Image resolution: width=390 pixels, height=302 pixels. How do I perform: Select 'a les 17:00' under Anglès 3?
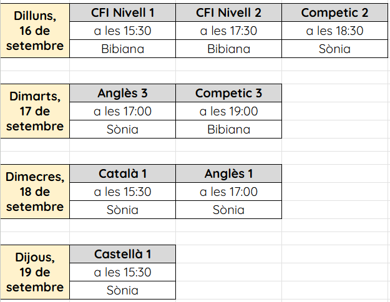click(x=122, y=111)
